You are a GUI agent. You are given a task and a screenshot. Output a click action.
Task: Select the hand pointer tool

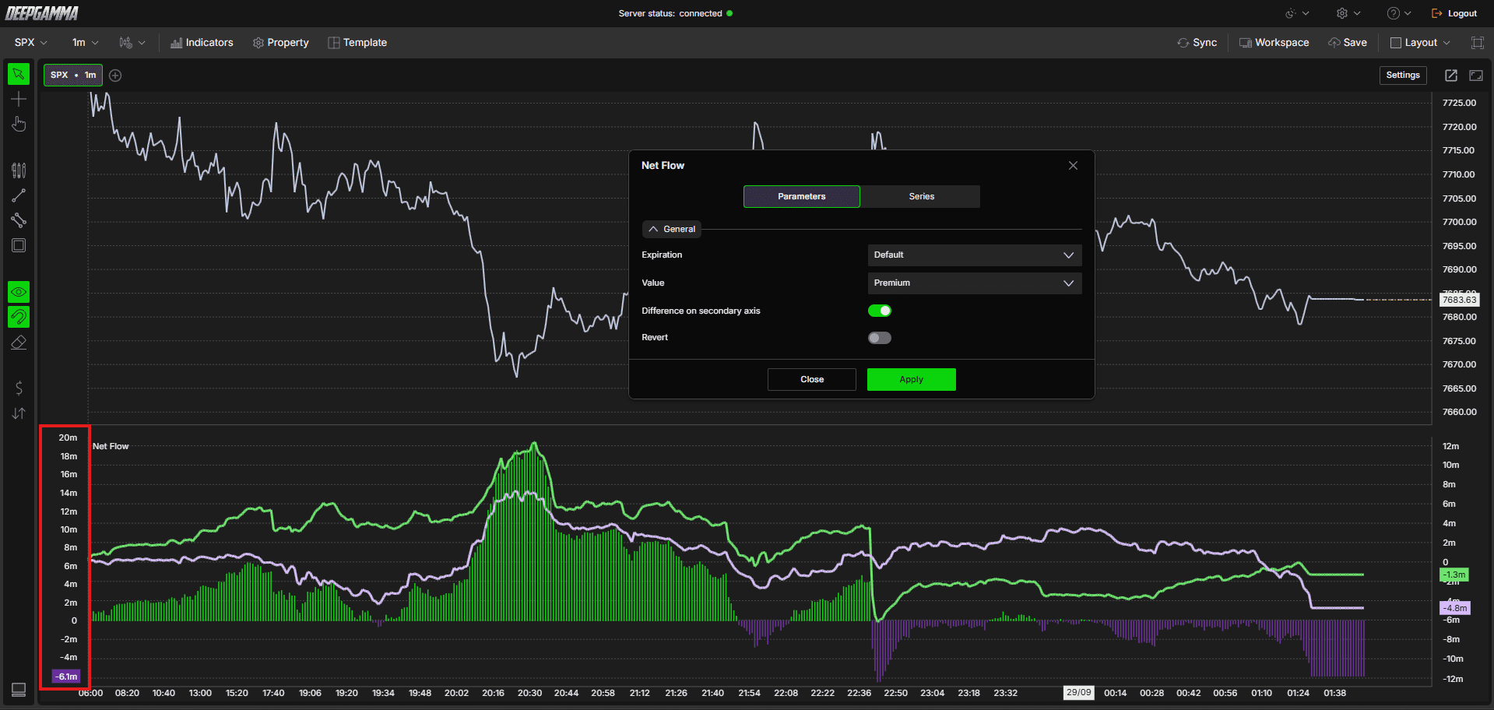click(19, 124)
